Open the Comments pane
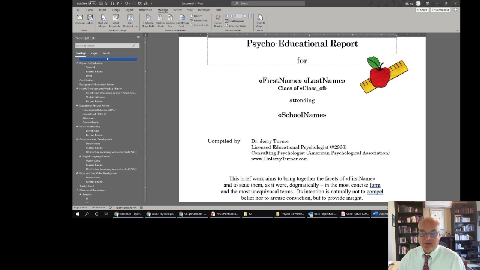 pyautogui.click(x=440, y=10)
